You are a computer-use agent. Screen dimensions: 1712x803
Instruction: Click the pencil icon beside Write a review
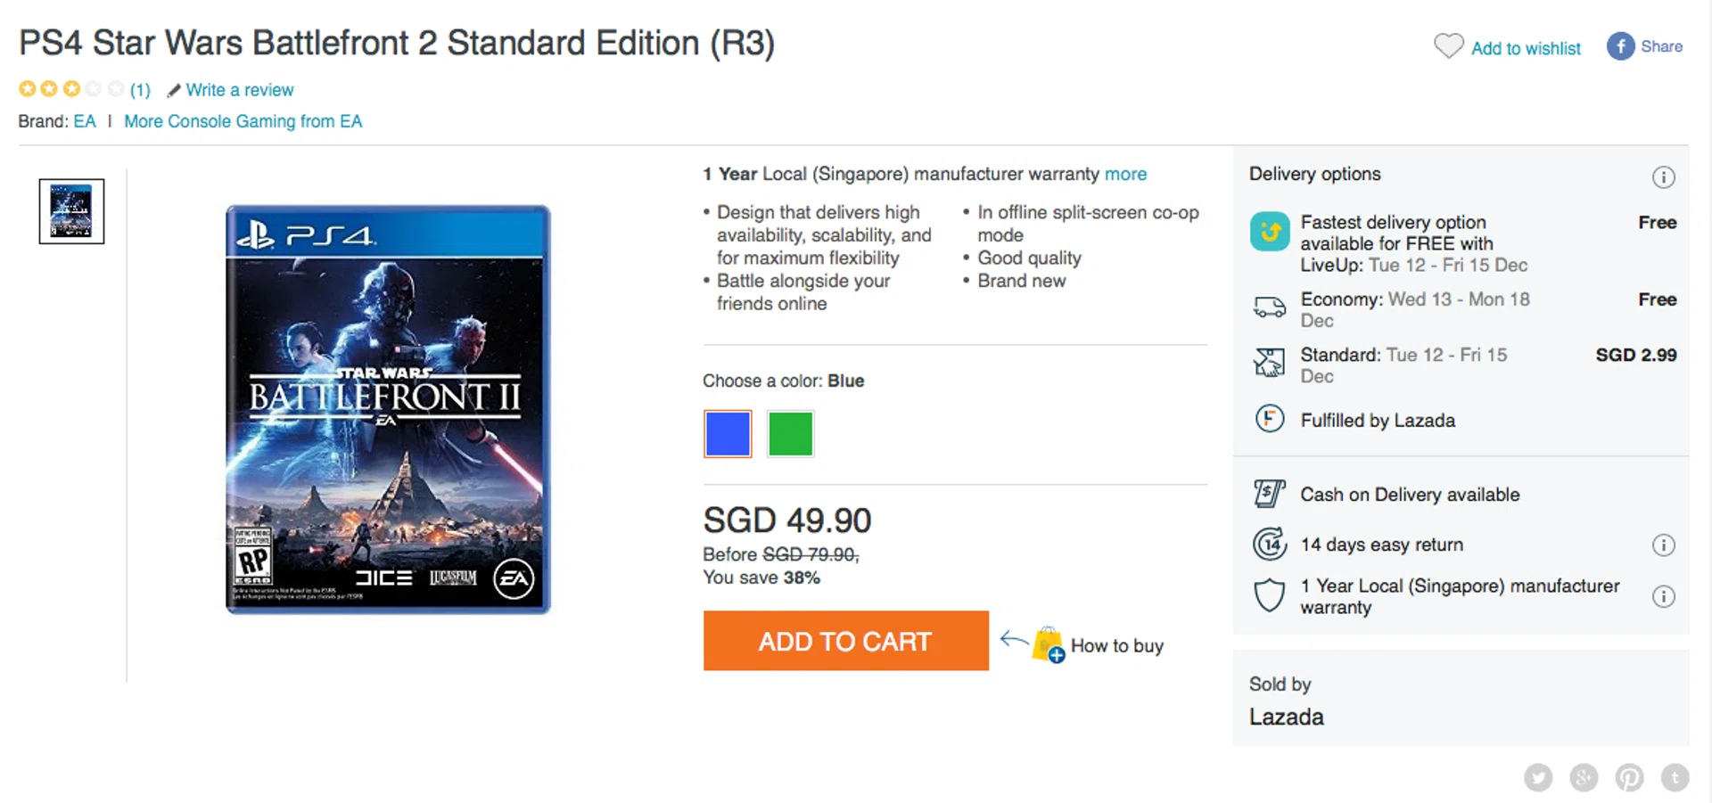click(174, 90)
